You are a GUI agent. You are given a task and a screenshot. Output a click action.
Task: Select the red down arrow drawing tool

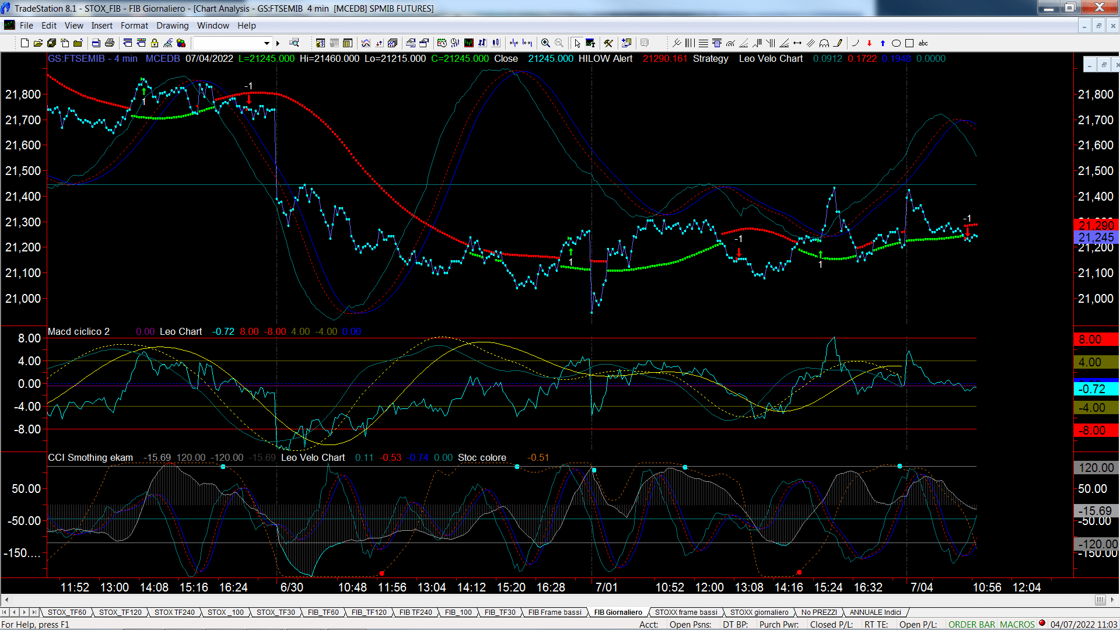(869, 43)
